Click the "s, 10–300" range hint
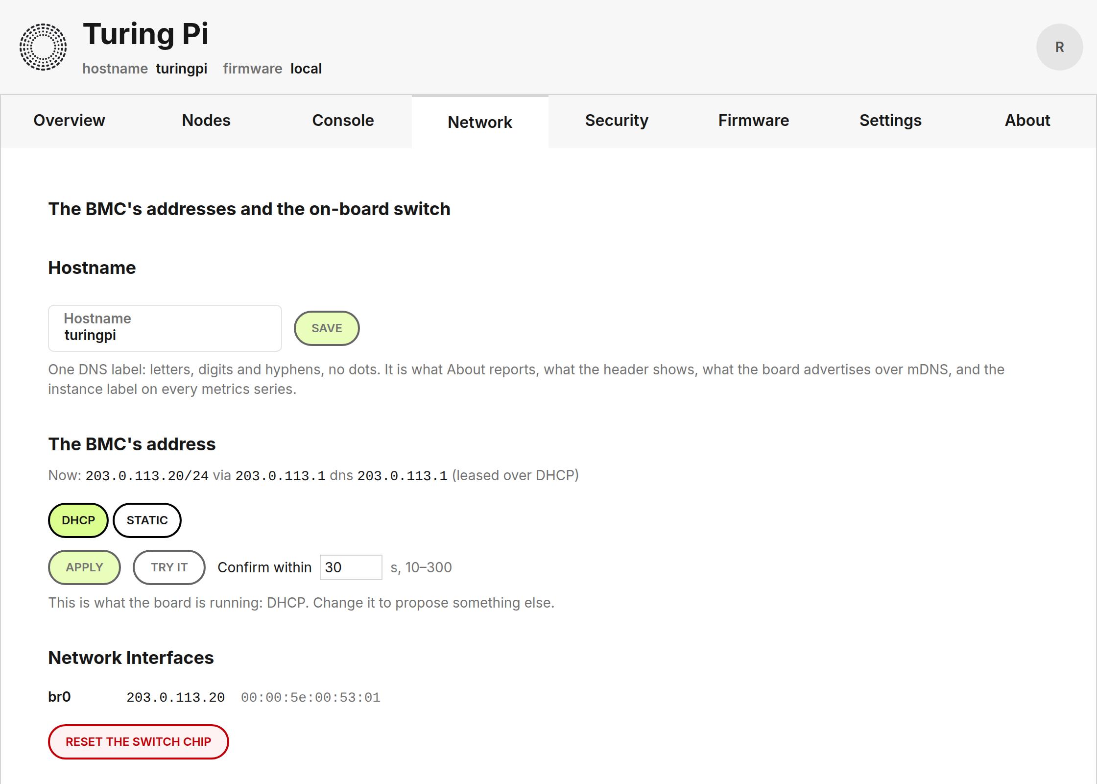1097x784 pixels. [421, 567]
